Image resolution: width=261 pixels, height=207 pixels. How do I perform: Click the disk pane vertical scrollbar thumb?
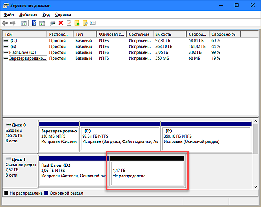[256, 139]
